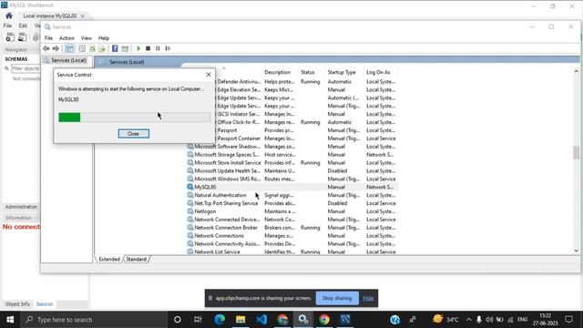Screen dimensions: 583x328
Task: Open the Action menu in Services window
Action: point(66,38)
